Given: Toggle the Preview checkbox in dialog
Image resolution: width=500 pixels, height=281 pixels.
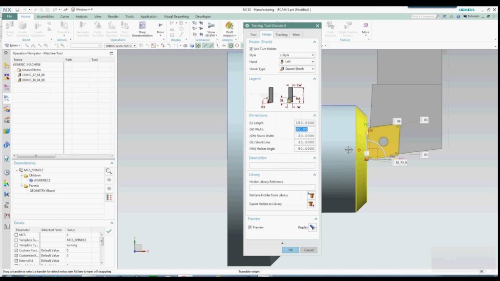Looking at the screenshot, I should [250, 227].
